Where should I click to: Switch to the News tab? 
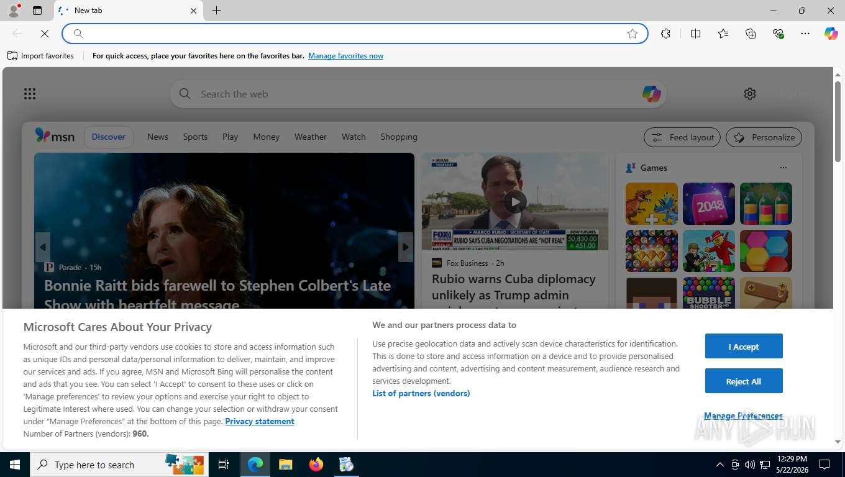158,137
